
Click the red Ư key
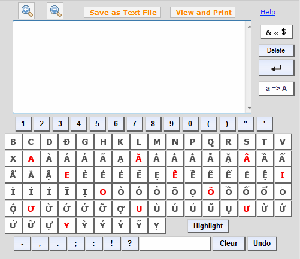click(x=247, y=209)
